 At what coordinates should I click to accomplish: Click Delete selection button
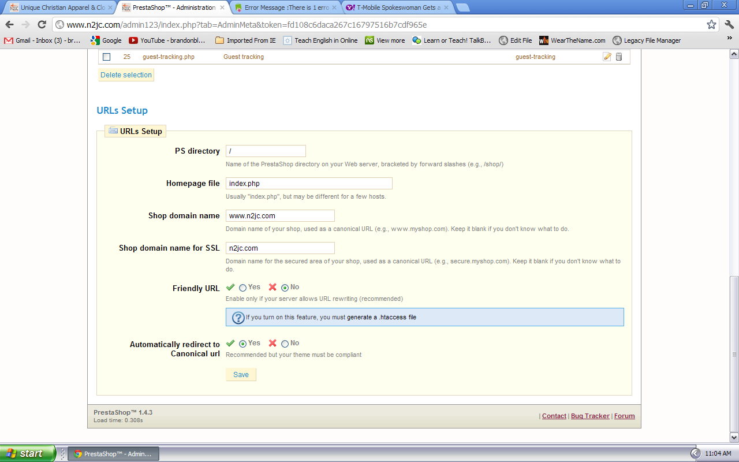click(x=126, y=75)
